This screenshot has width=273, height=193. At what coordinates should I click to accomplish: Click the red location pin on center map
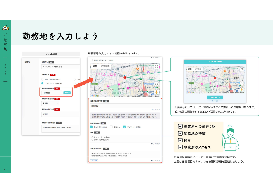click(x=125, y=78)
